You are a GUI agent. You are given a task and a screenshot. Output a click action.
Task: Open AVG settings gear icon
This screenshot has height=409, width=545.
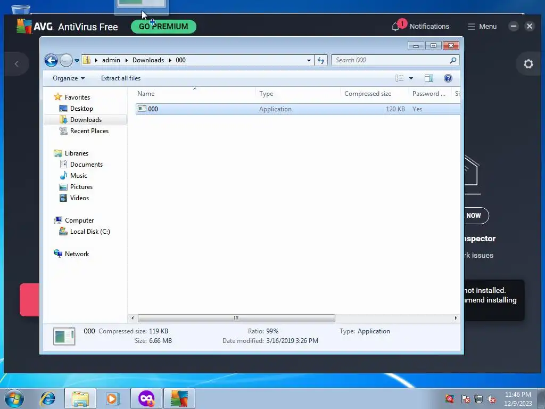tap(529, 64)
